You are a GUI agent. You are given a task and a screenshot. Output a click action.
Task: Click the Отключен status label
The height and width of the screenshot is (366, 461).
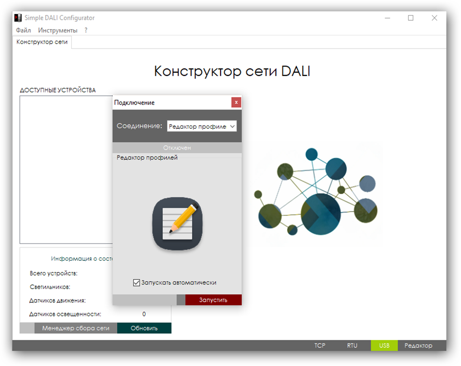177,148
